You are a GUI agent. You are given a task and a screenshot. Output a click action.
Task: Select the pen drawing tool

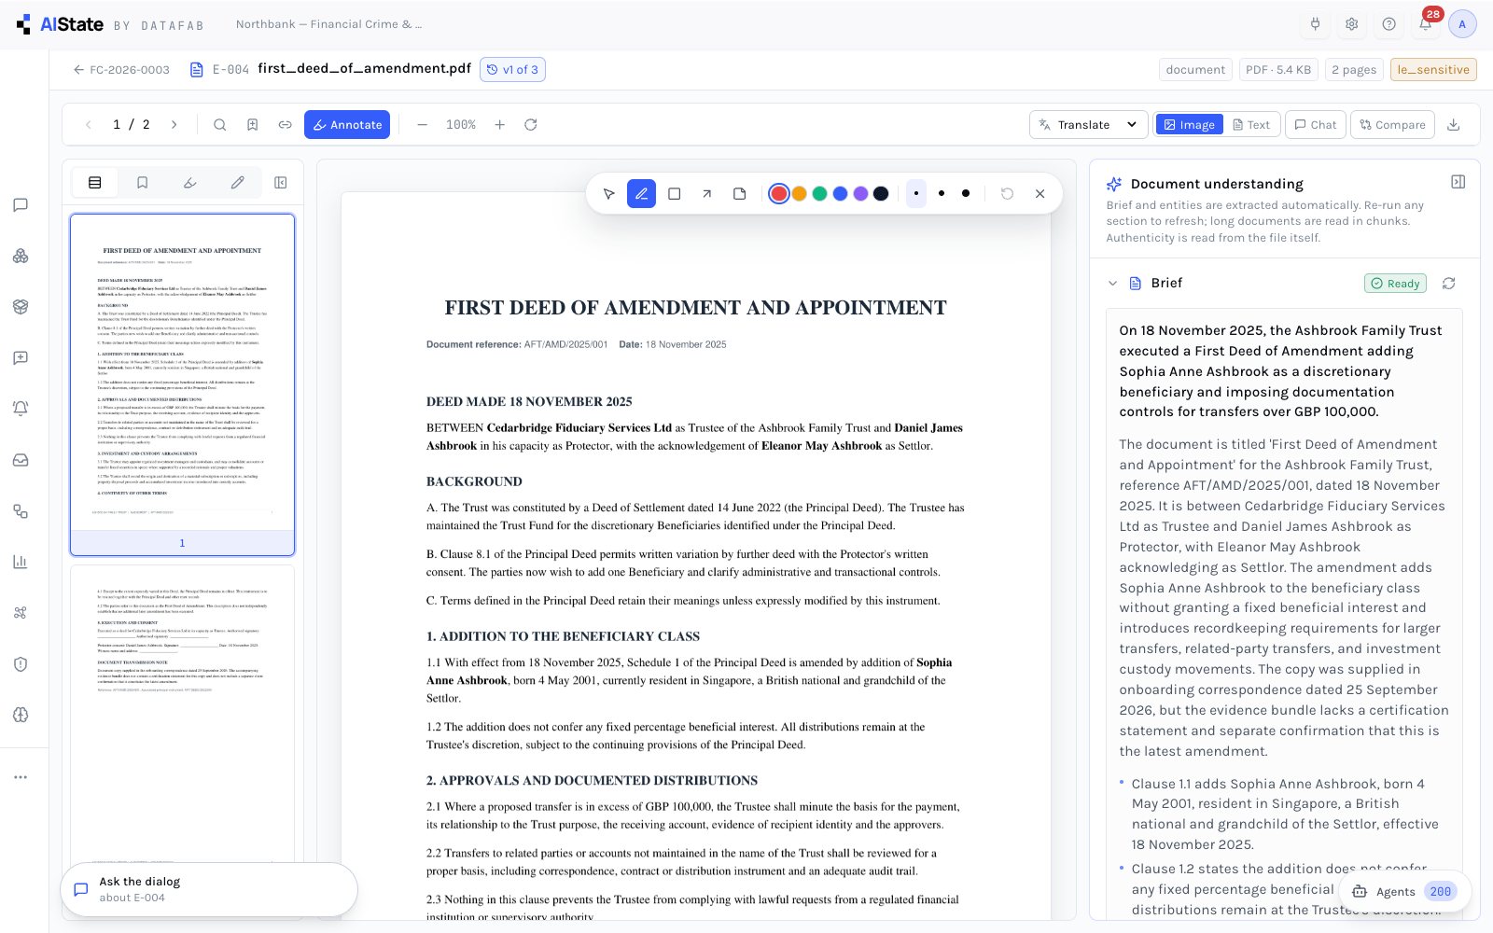click(x=641, y=193)
